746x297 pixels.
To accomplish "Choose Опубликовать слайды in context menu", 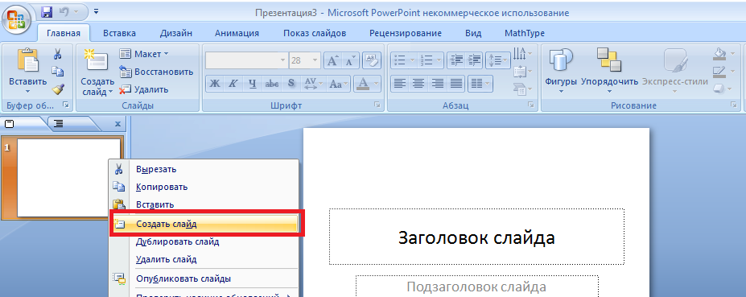I will click(x=204, y=279).
